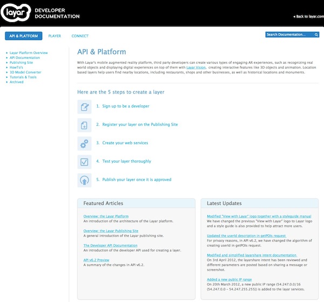Click the search magnifier icon

point(316,35)
